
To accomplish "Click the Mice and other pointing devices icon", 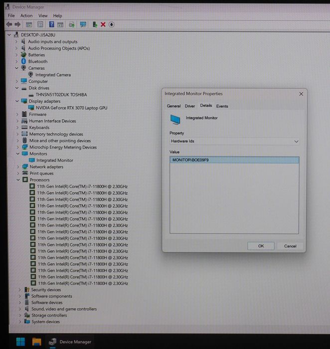I will (x=25, y=141).
